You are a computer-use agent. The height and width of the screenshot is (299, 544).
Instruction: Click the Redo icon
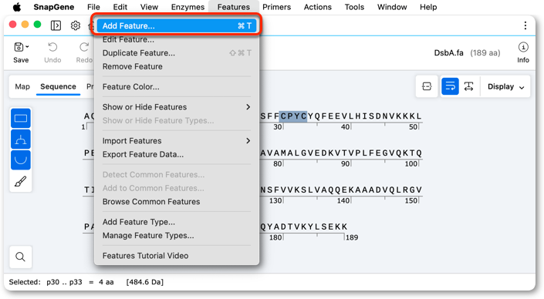(x=84, y=47)
